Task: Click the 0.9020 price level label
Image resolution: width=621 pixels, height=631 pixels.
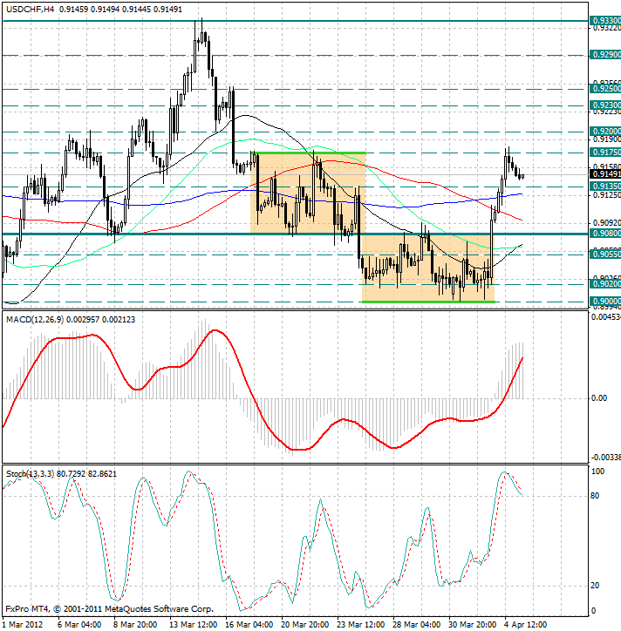Action: click(605, 284)
